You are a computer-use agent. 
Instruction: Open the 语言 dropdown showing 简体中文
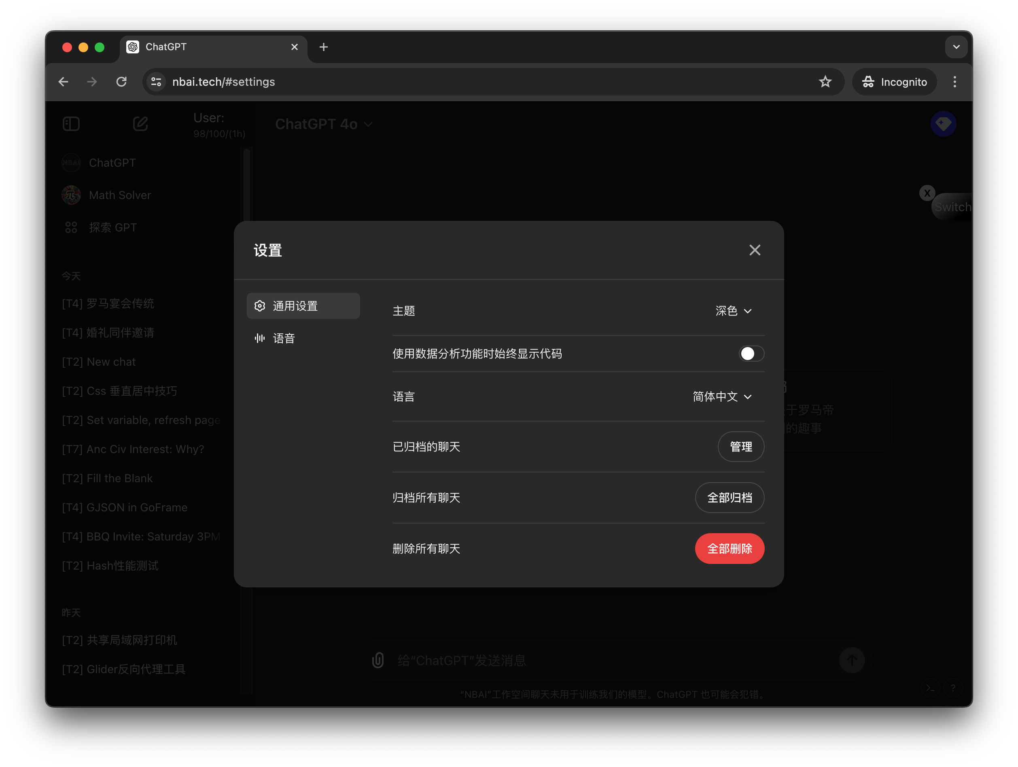click(722, 396)
